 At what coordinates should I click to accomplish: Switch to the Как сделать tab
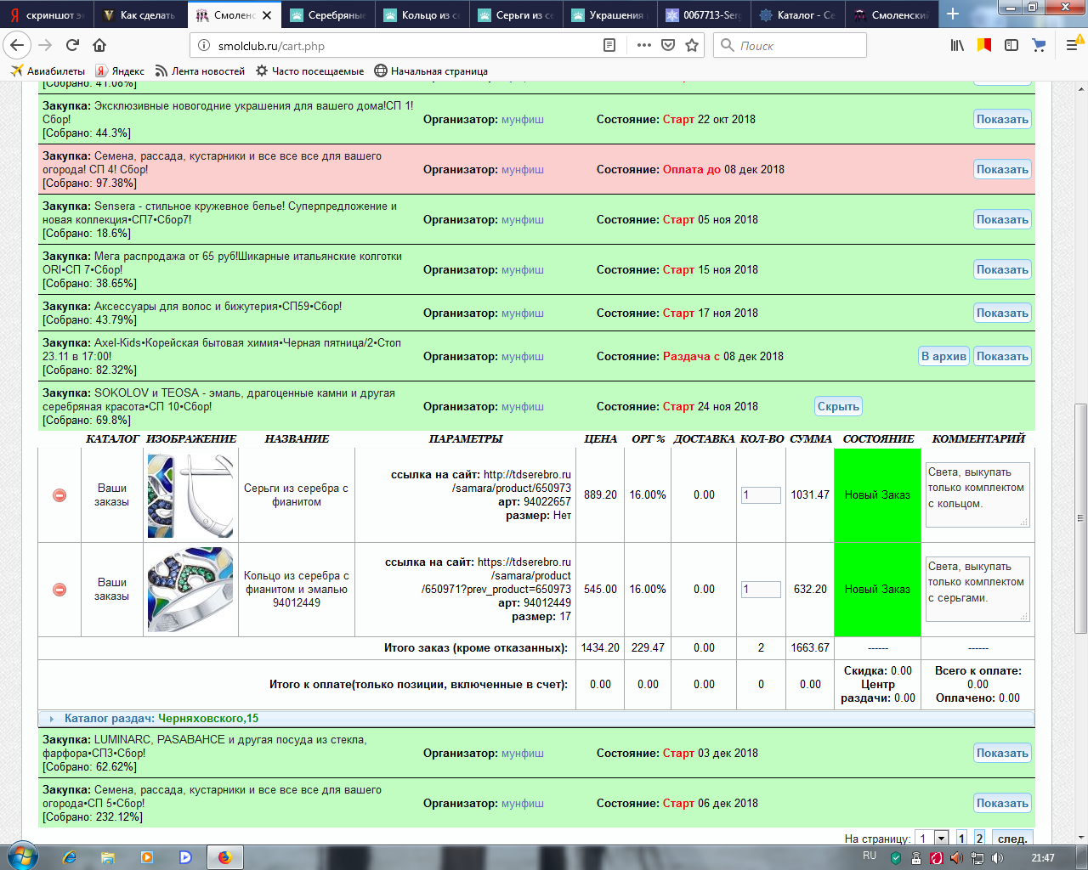[x=141, y=15]
